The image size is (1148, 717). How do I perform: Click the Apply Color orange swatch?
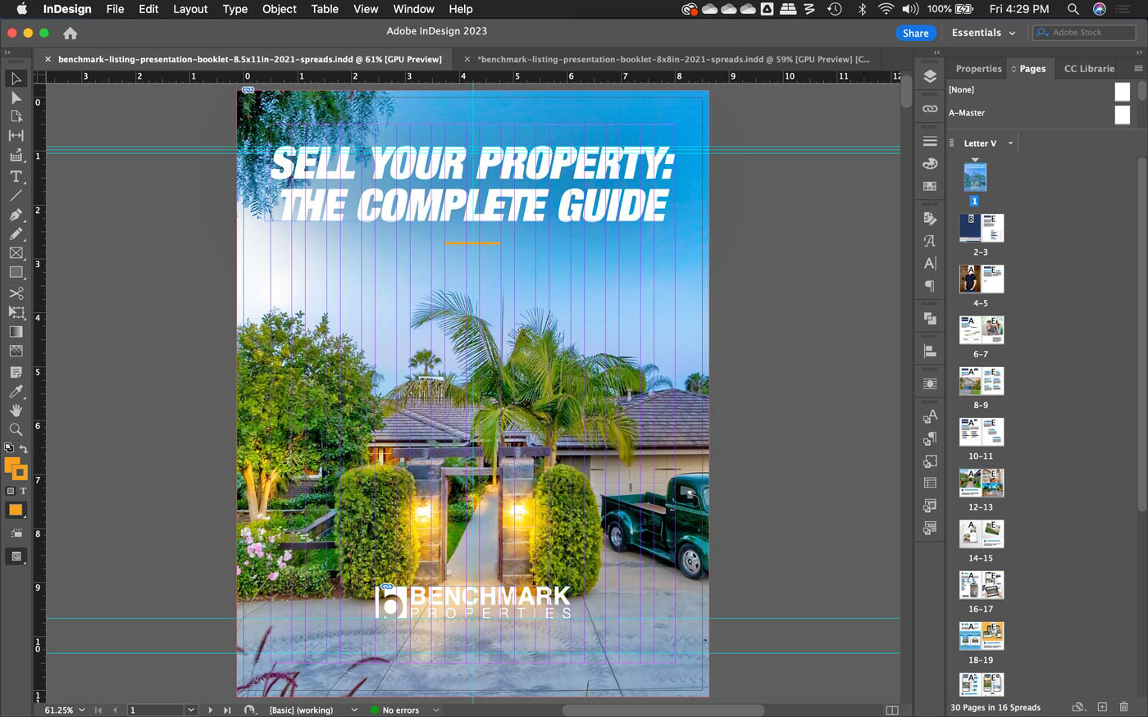(x=16, y=510)
